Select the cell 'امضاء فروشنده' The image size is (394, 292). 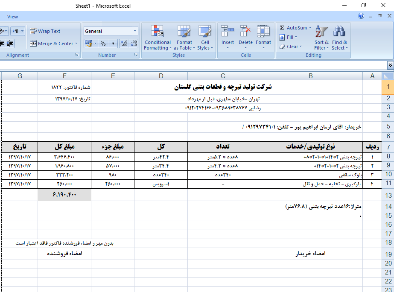coord(64,254)
